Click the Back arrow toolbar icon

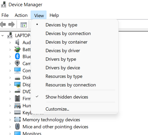pos(3,25)
